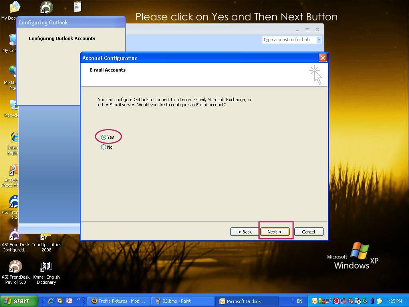
Task: Click the Windows Security Center tray icon
Action: pyautogui.click(x=322, y=301)
